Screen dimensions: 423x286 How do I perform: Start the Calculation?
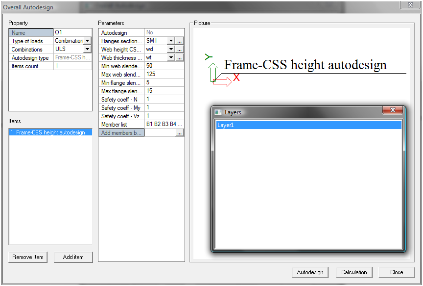(353, 272)
